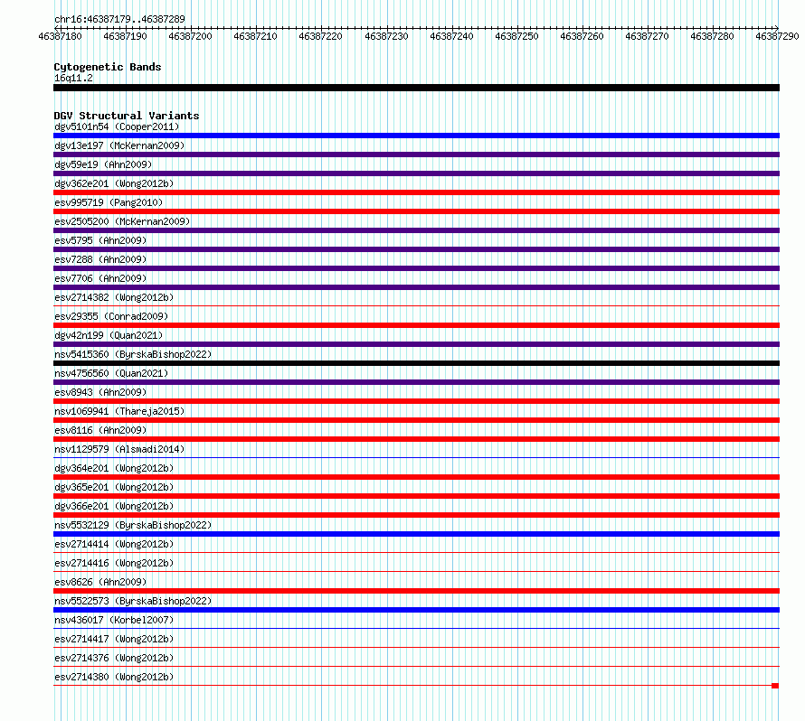The image size is (805, 721).
Task: Click the esv5795 (Ahn2009) label
Action: pos(100,240)
